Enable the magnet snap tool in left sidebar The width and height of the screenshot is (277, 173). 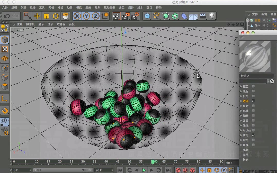(x=5, y=110)
